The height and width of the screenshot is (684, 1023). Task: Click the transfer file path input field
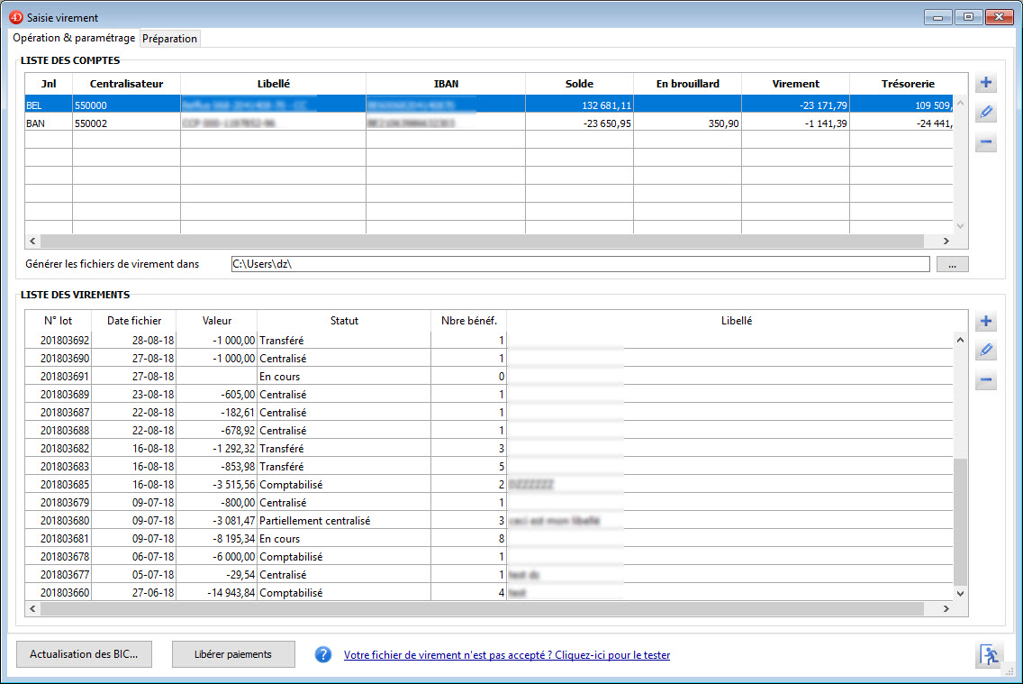[x=578, y=264]
